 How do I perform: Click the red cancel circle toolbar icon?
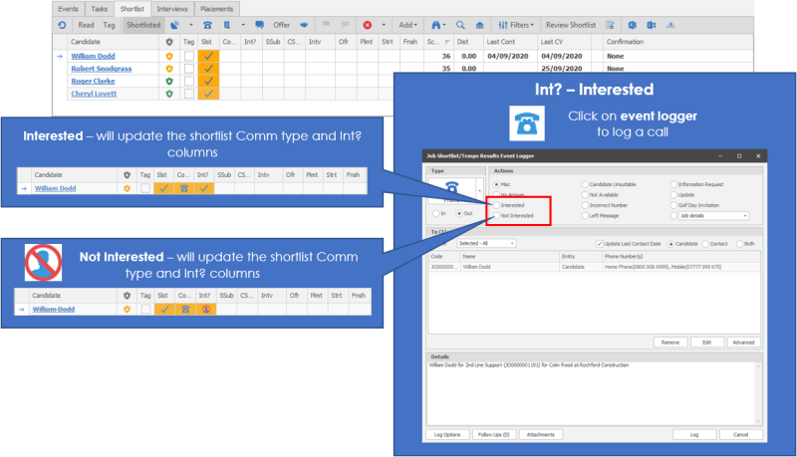click(368, 24)
